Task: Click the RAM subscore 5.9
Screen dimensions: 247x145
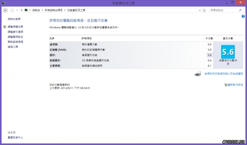Action: pyautogui.click(x=210, y=50)
